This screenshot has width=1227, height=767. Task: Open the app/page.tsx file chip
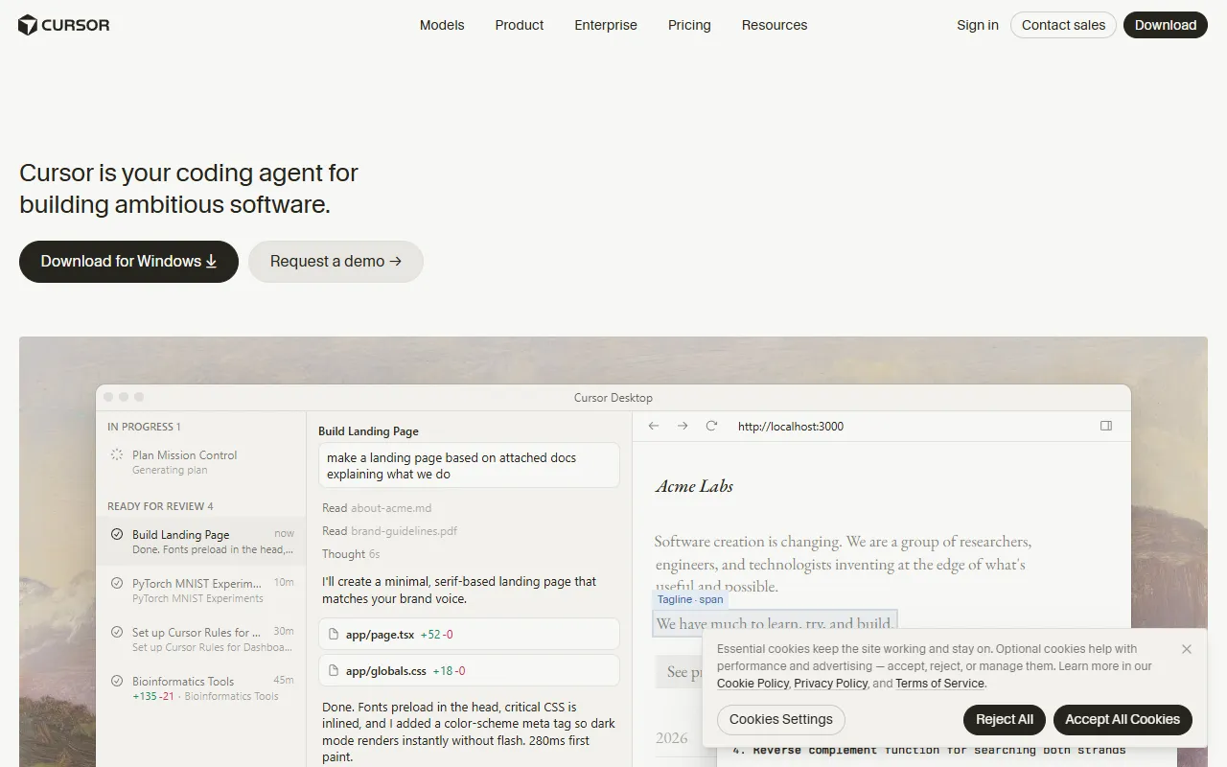pos(469,635)
